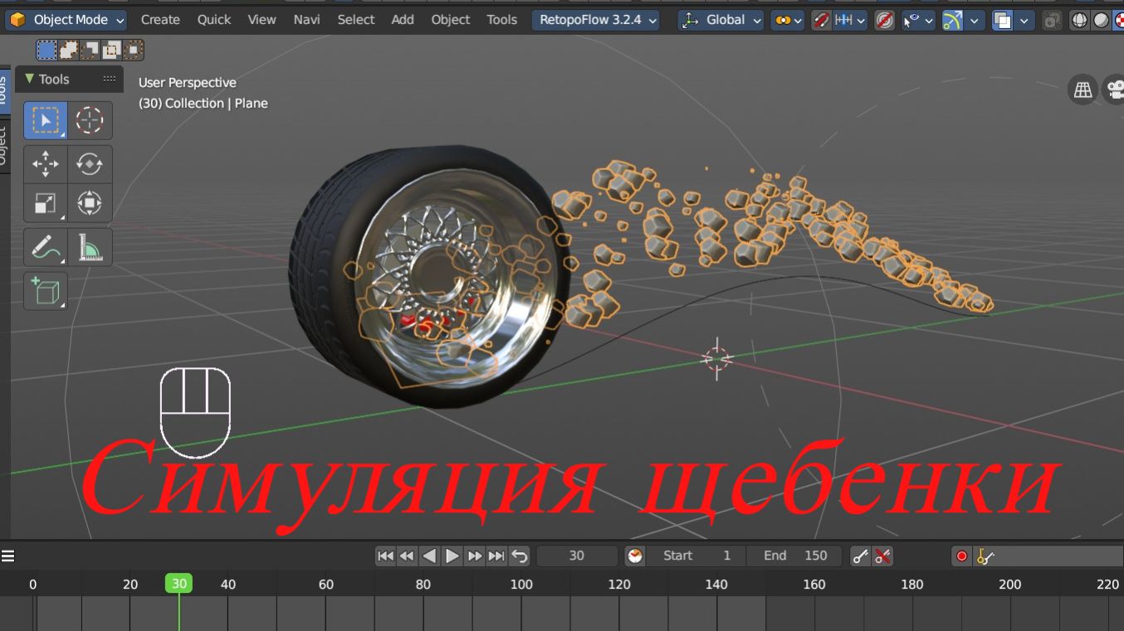Viewport: 1124px width, 631px height.
Task: Toggle X-ray mode
Action: coord(1053,20)
